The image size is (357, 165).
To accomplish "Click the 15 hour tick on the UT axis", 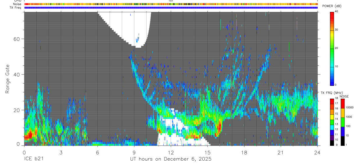I will pos(208,152).
